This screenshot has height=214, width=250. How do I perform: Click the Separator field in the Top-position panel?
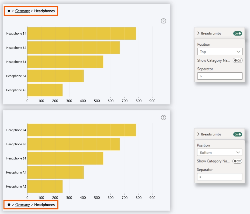point(220,76)
